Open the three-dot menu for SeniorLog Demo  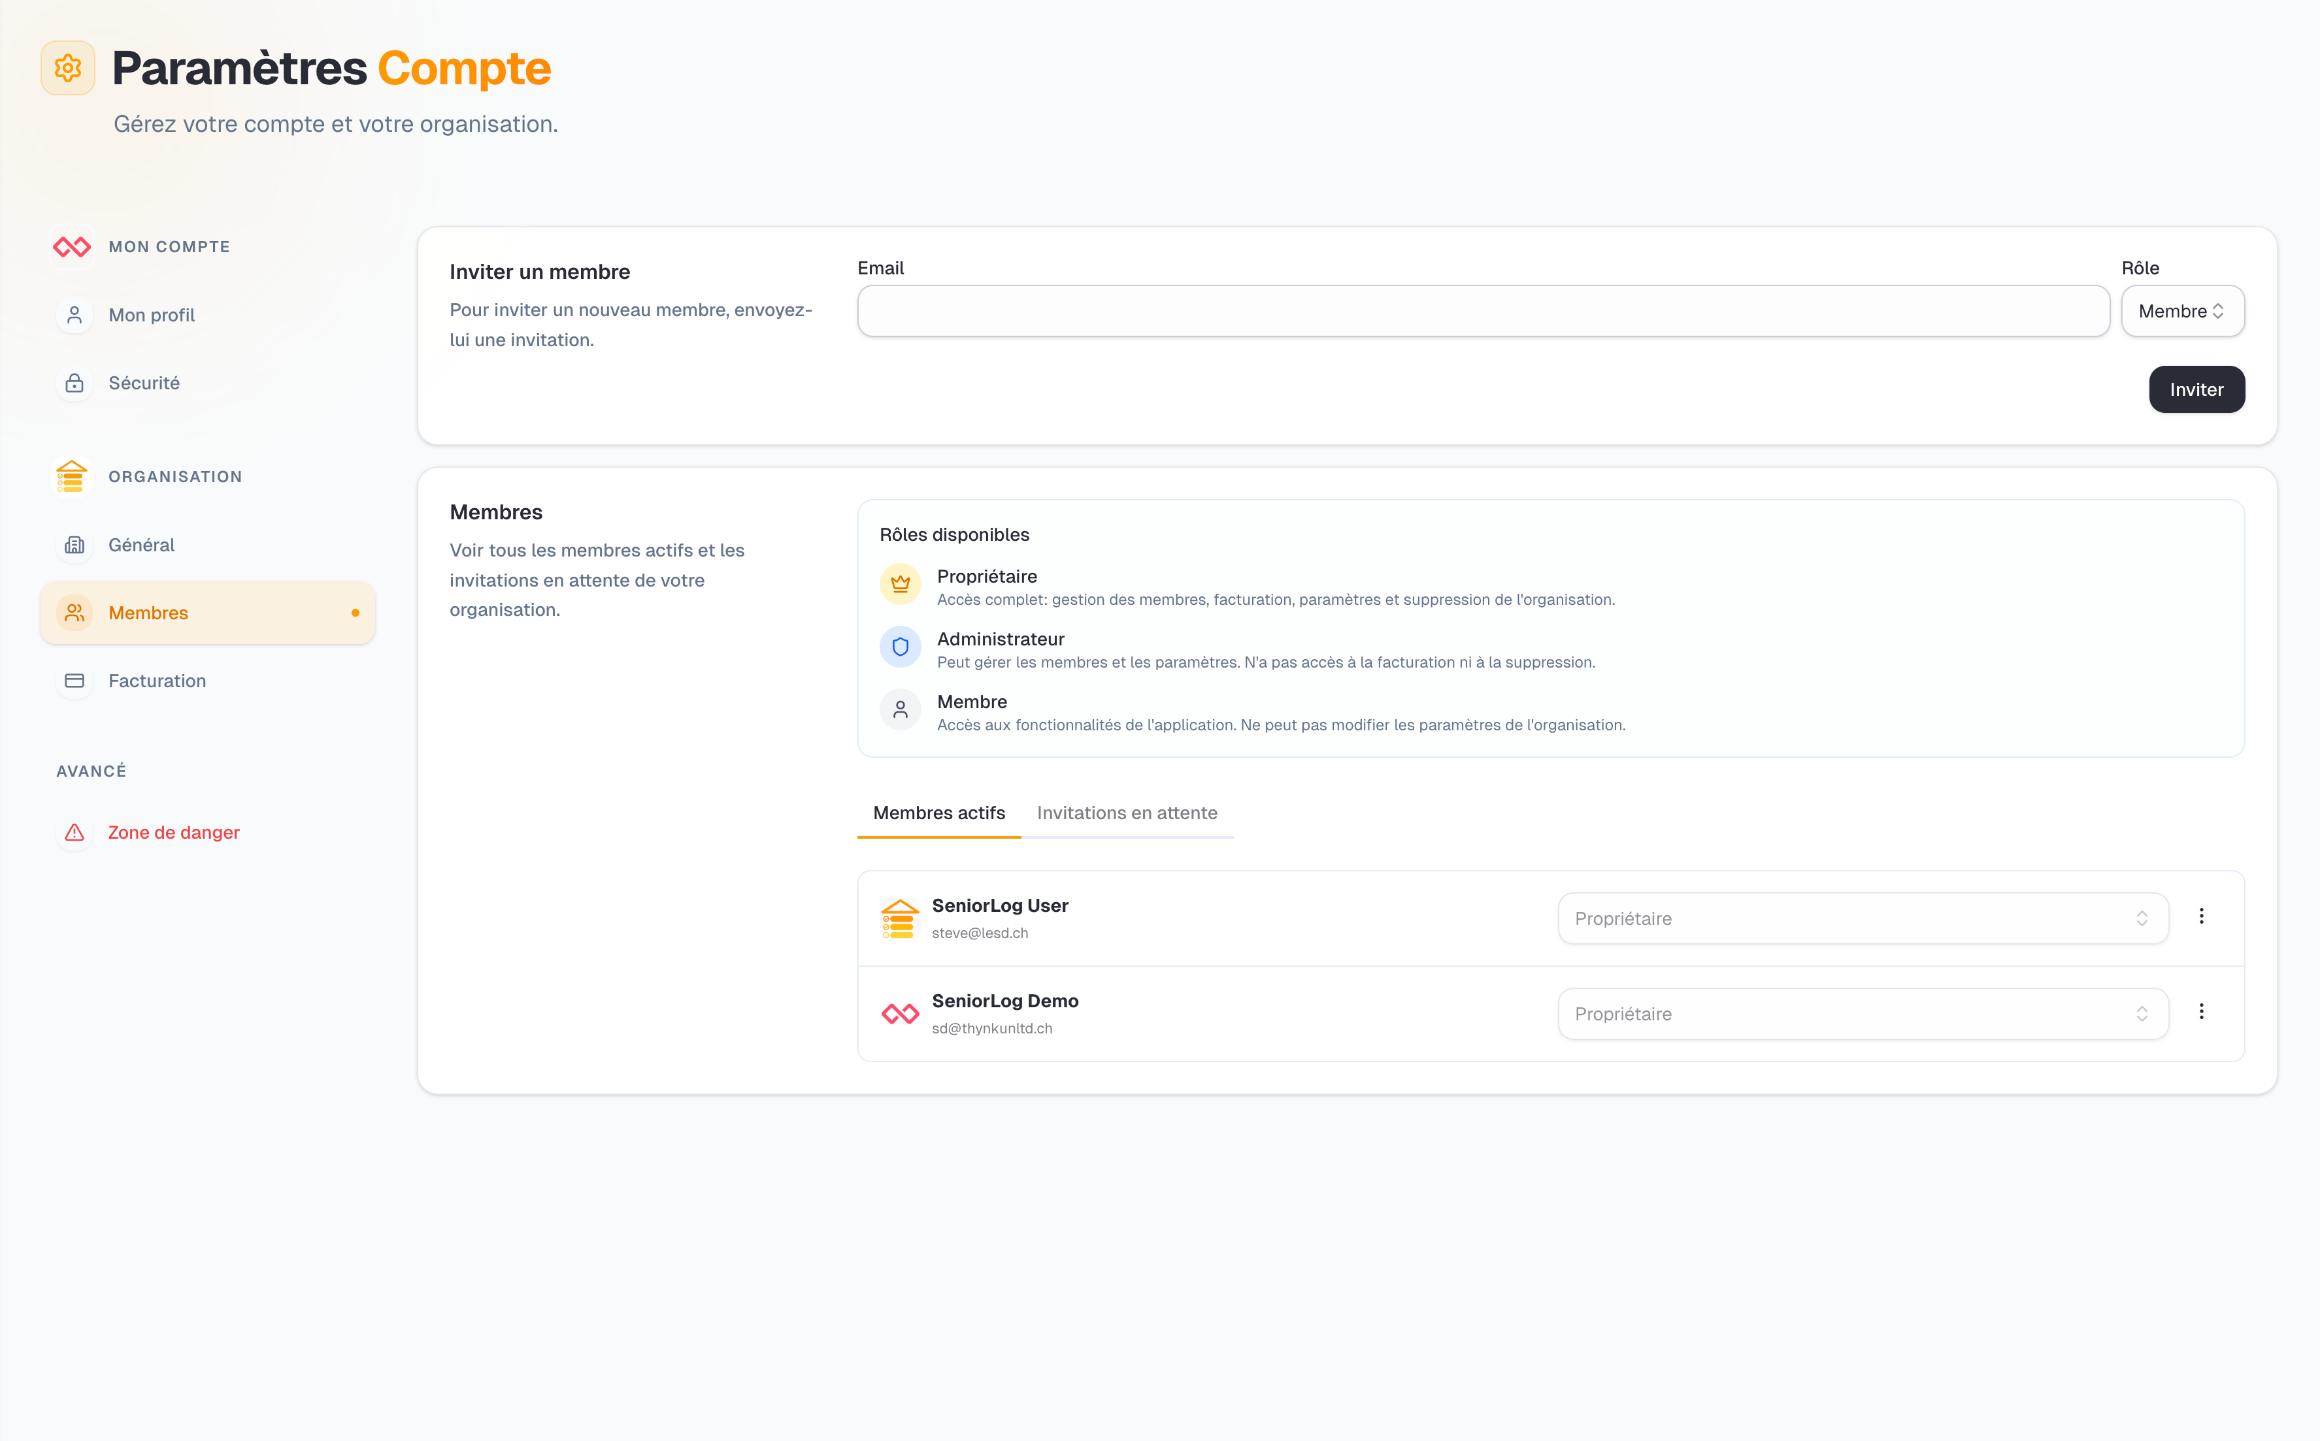2202,1011
